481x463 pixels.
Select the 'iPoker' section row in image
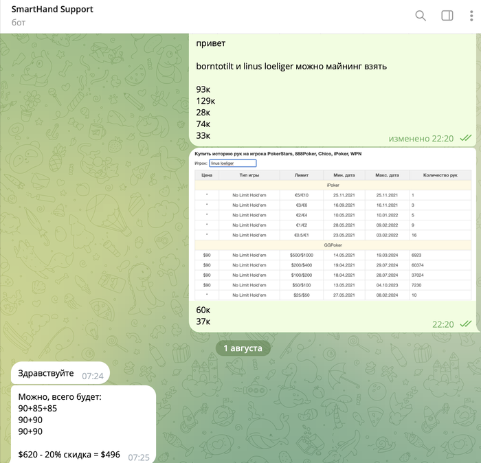click(x=333, y=185)
